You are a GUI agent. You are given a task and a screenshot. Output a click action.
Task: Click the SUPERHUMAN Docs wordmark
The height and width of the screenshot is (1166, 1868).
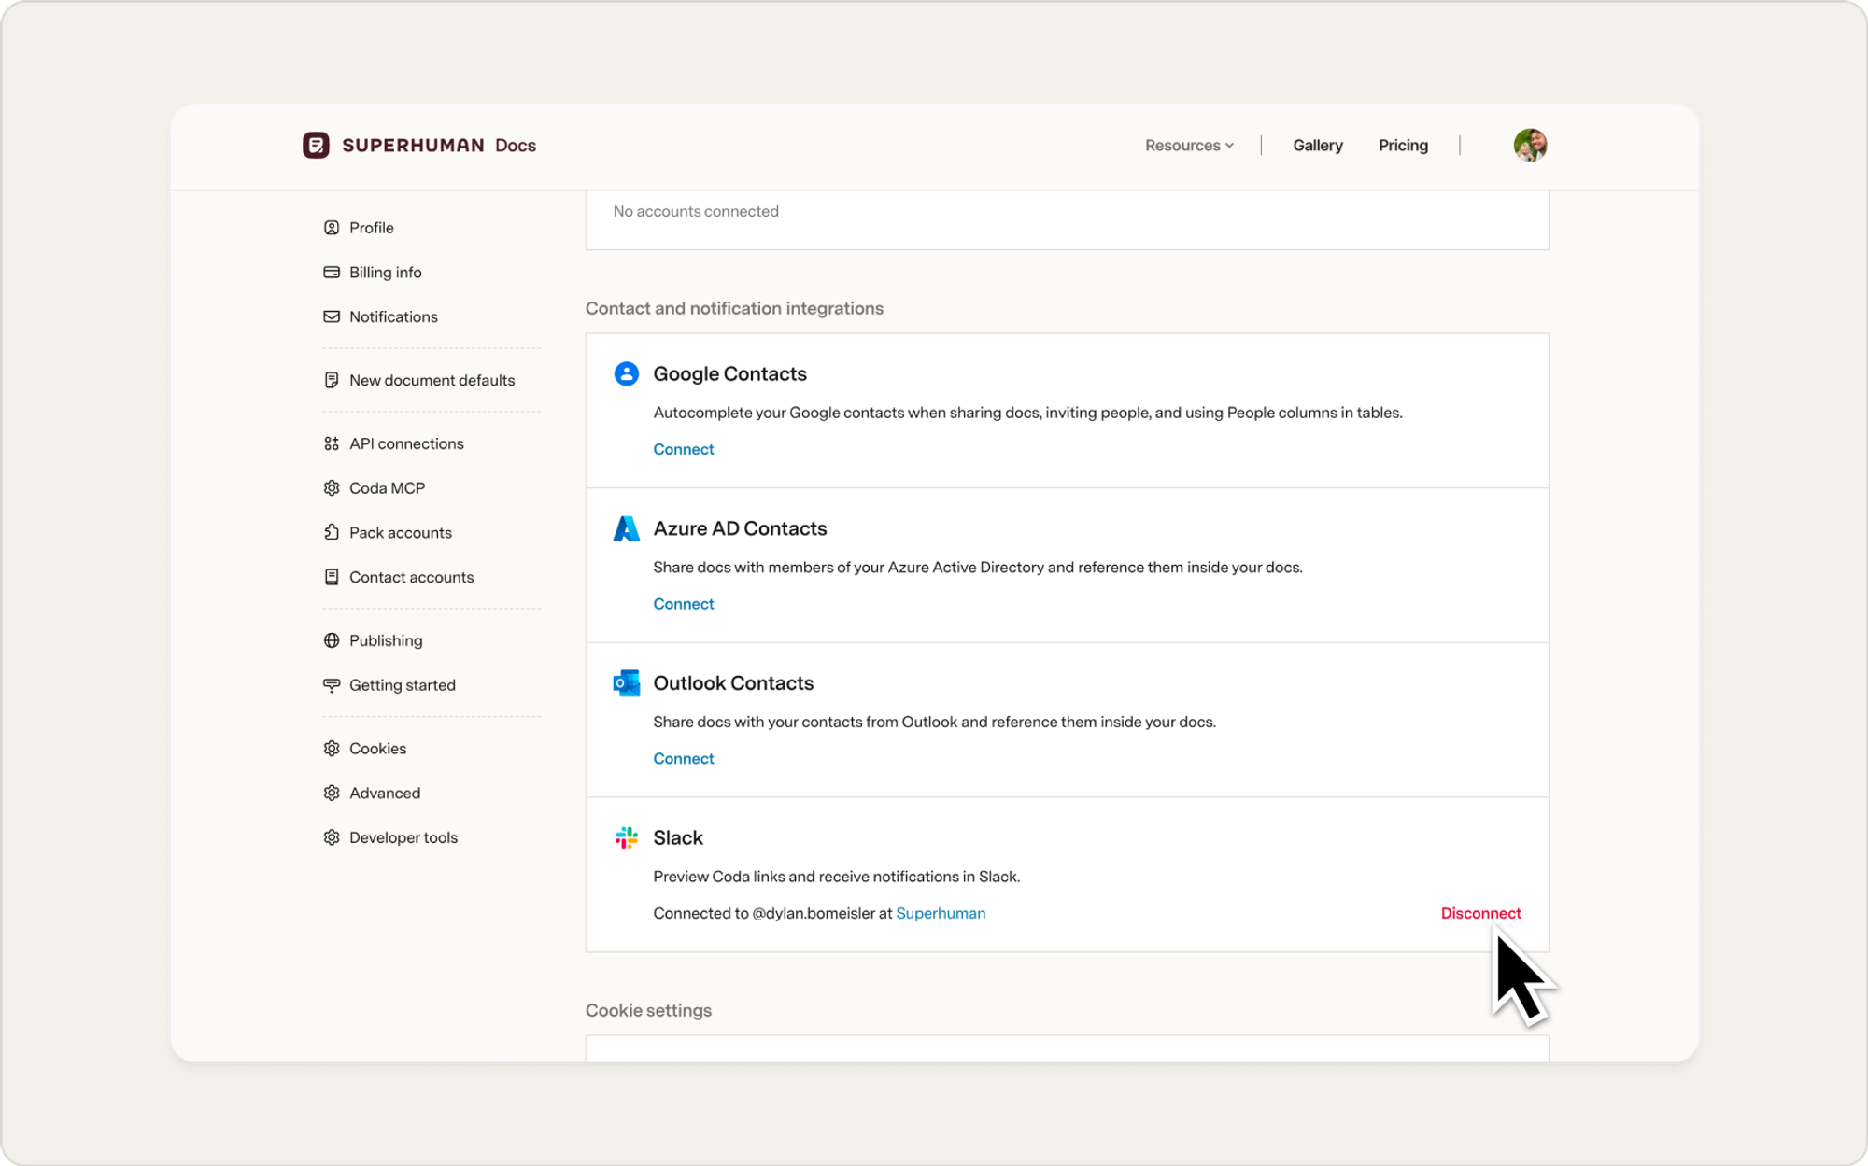coord(439,145)
